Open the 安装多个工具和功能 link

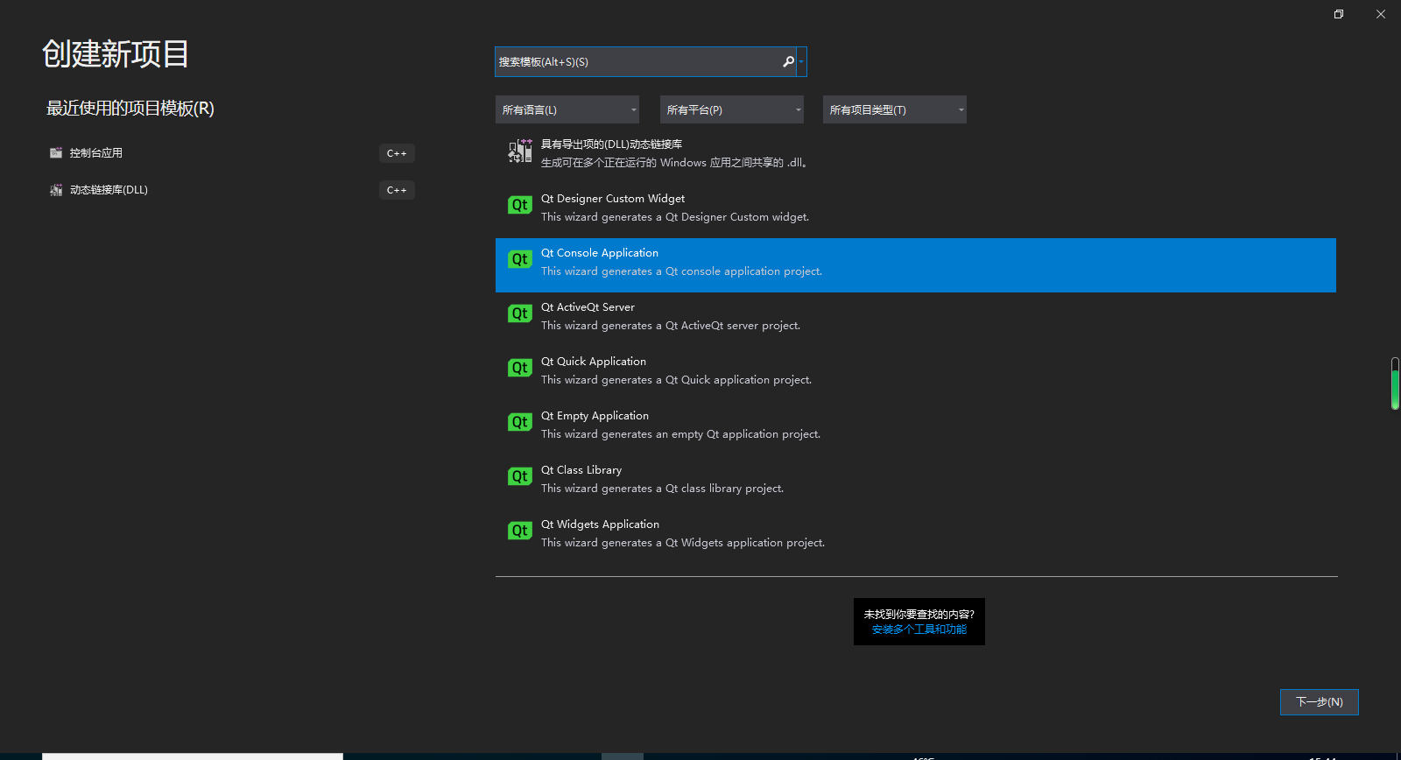919,630
